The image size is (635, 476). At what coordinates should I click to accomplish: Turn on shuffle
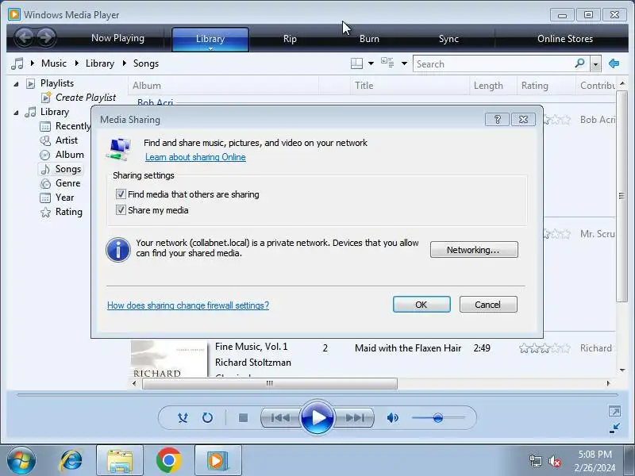[183, 418]
